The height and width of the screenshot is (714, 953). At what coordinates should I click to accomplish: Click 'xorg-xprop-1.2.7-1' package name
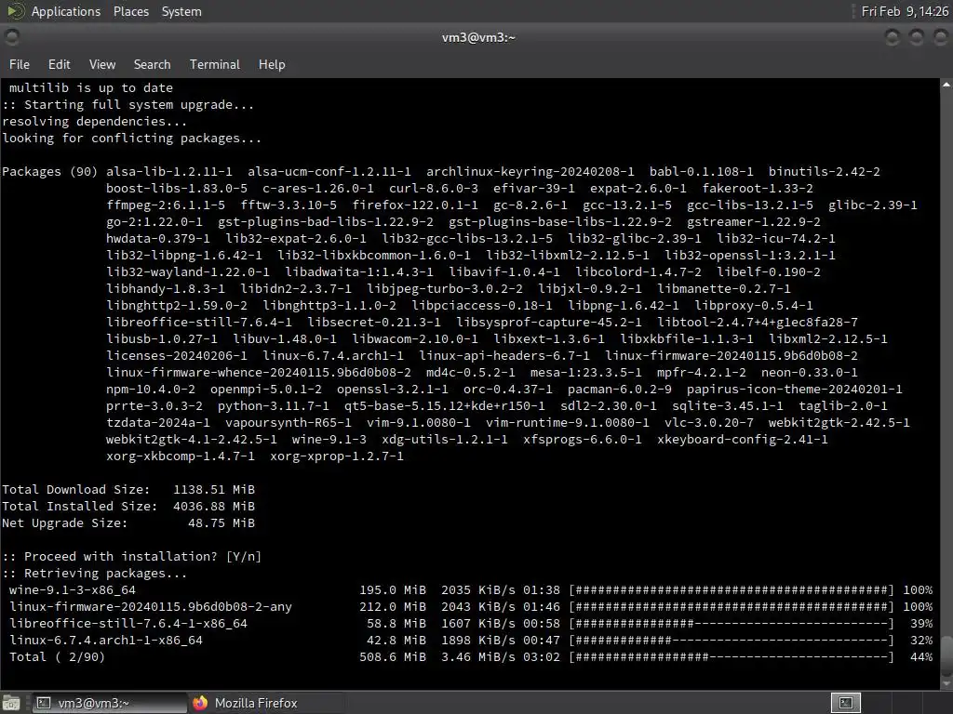point(337,456)
